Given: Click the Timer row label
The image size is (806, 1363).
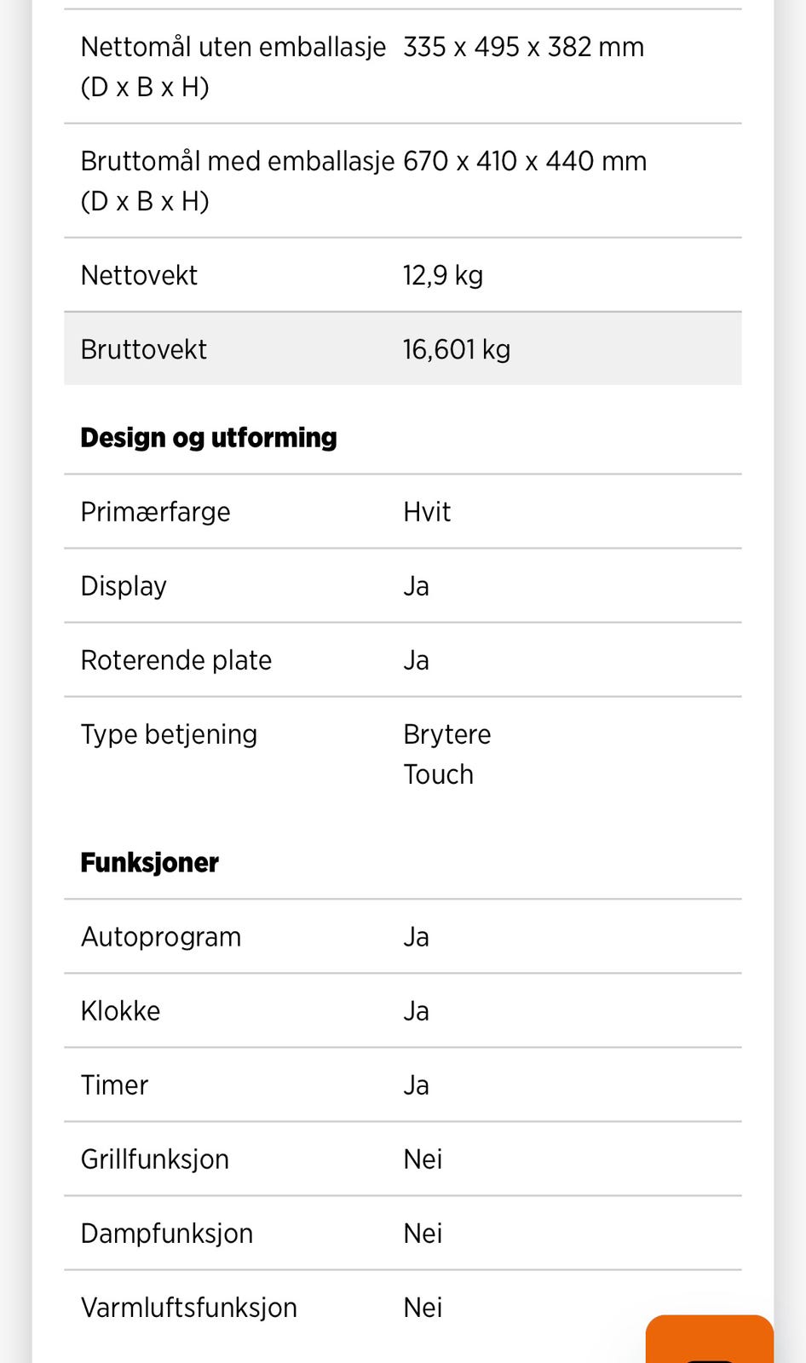Looking at the screenshot, I should 114,1085.
